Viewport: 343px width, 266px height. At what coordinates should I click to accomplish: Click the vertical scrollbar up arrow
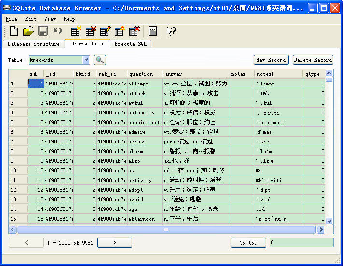point(329,73)
